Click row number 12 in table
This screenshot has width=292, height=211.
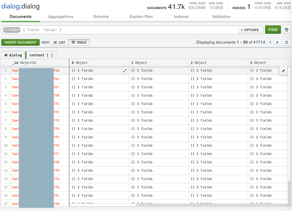6,162
